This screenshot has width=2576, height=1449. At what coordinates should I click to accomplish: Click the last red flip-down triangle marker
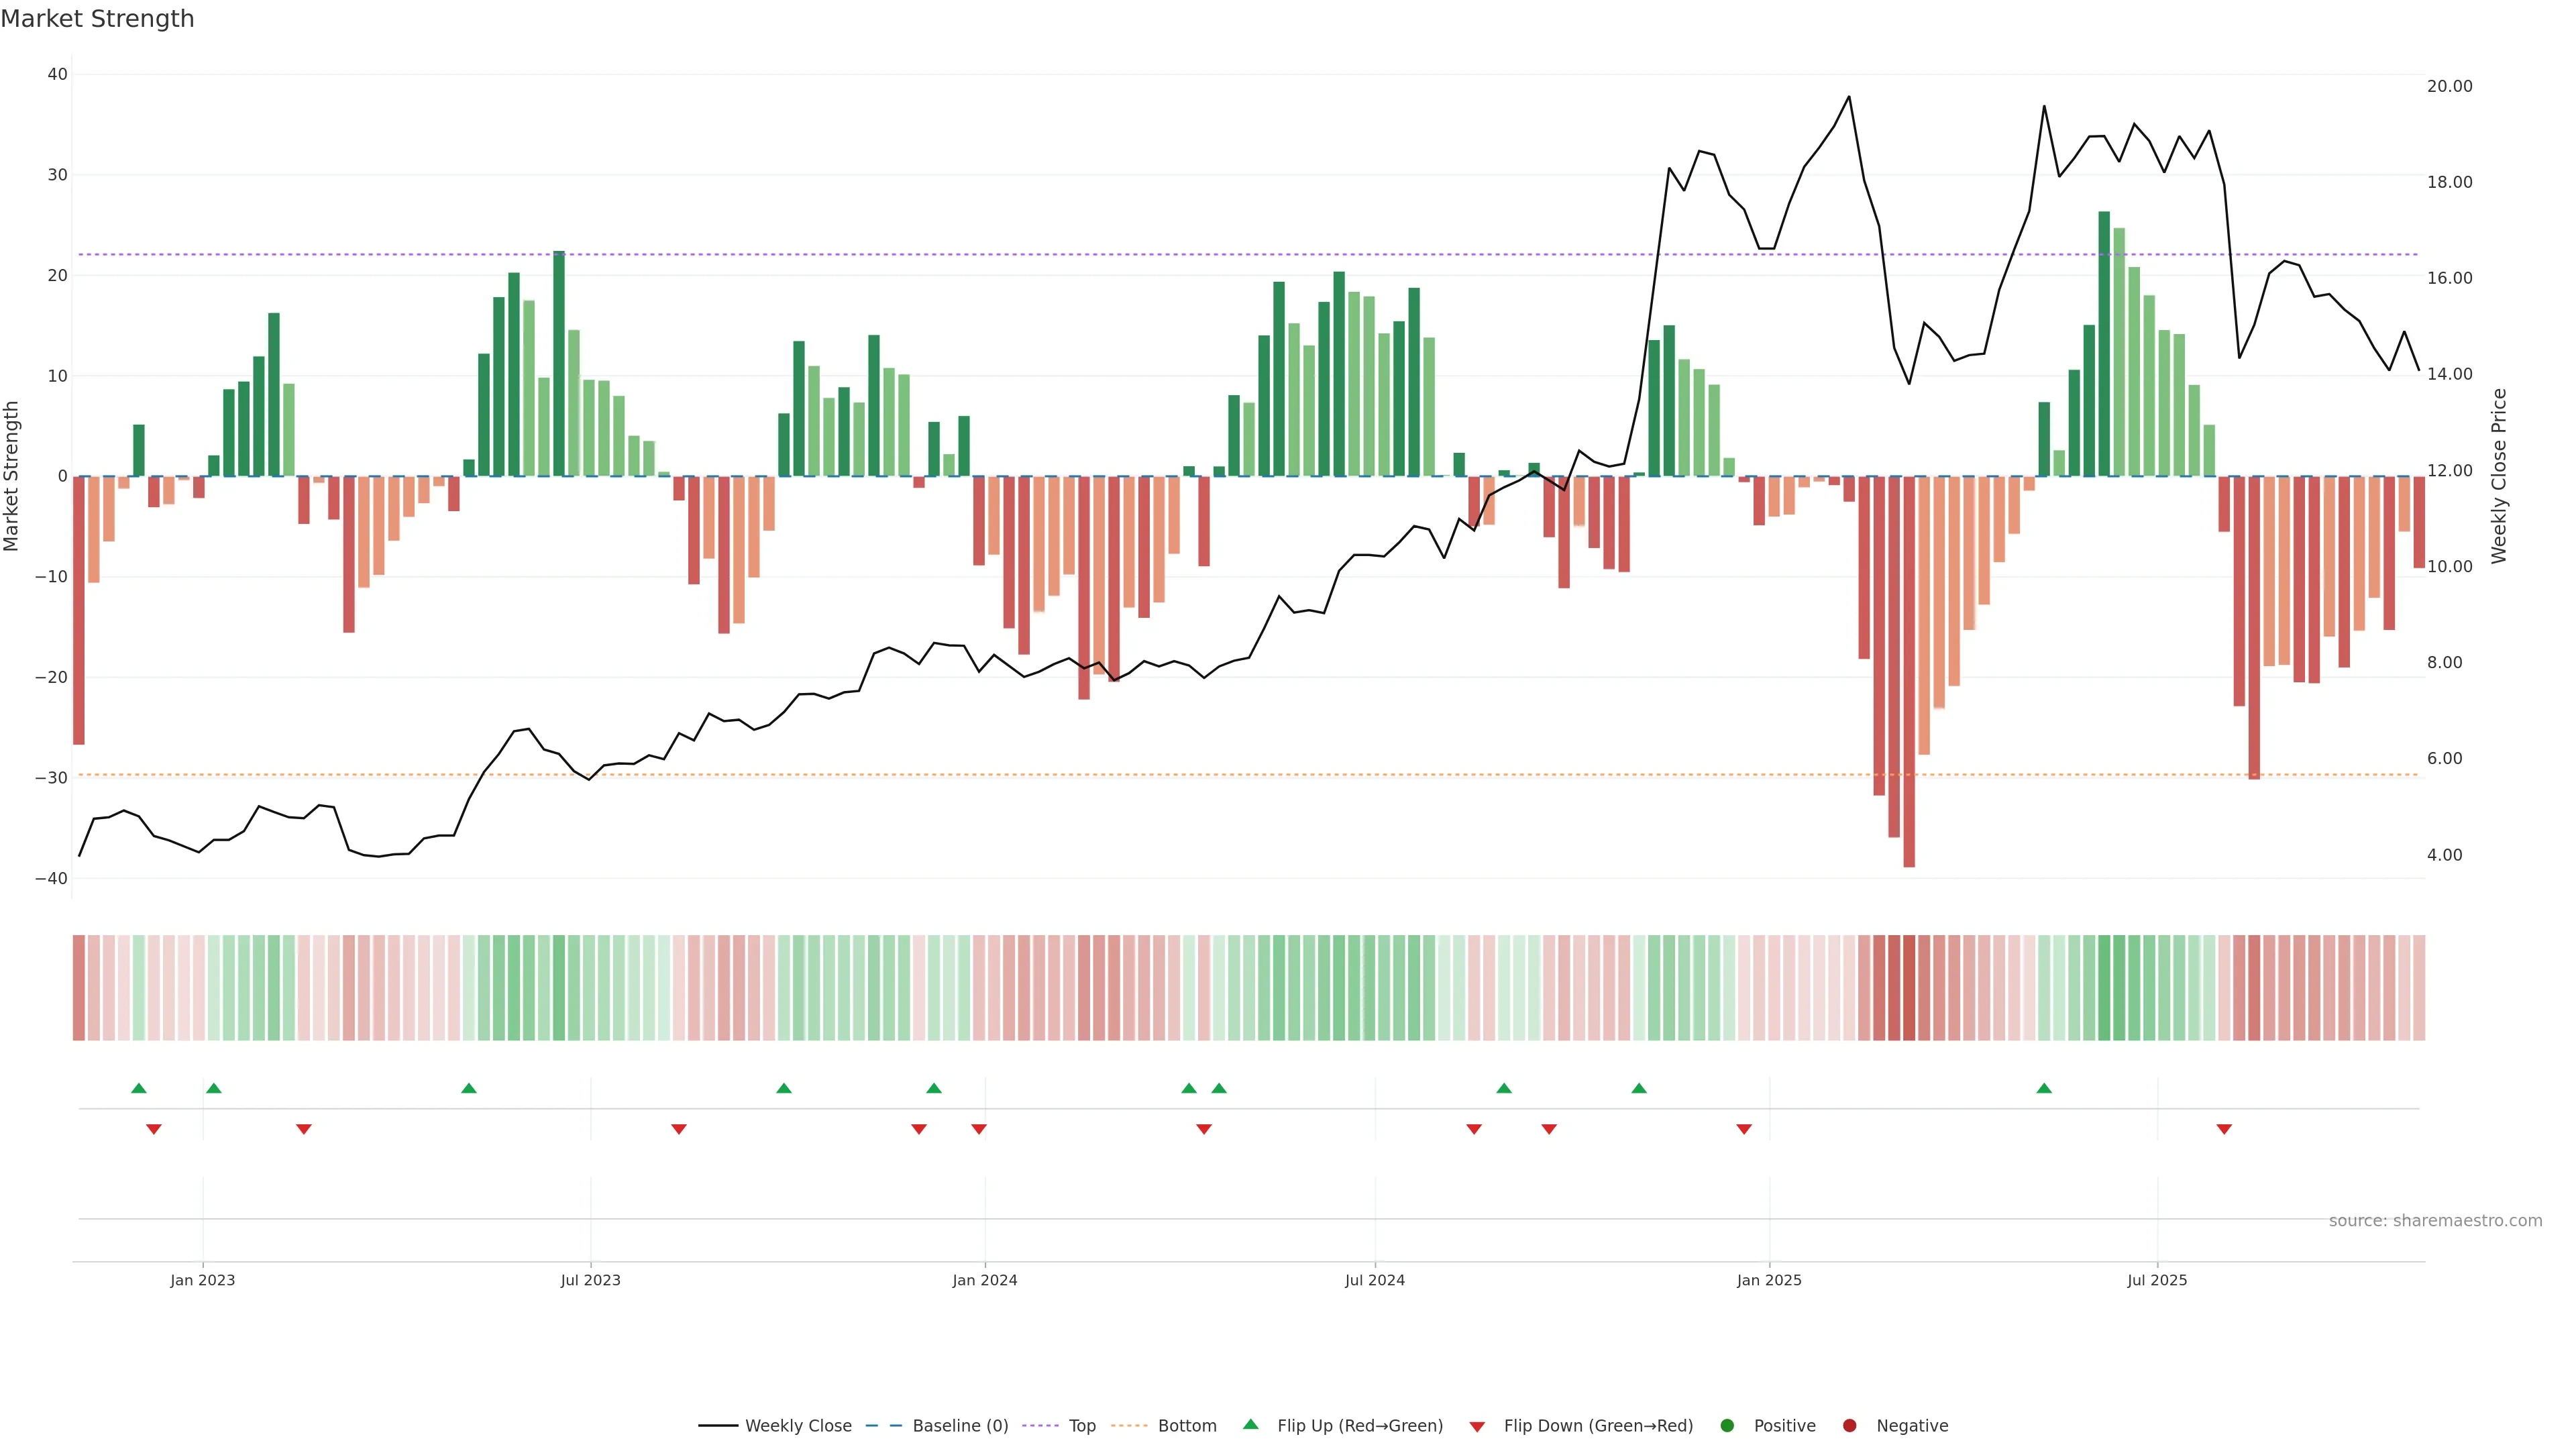[x=2224, y=1129]
